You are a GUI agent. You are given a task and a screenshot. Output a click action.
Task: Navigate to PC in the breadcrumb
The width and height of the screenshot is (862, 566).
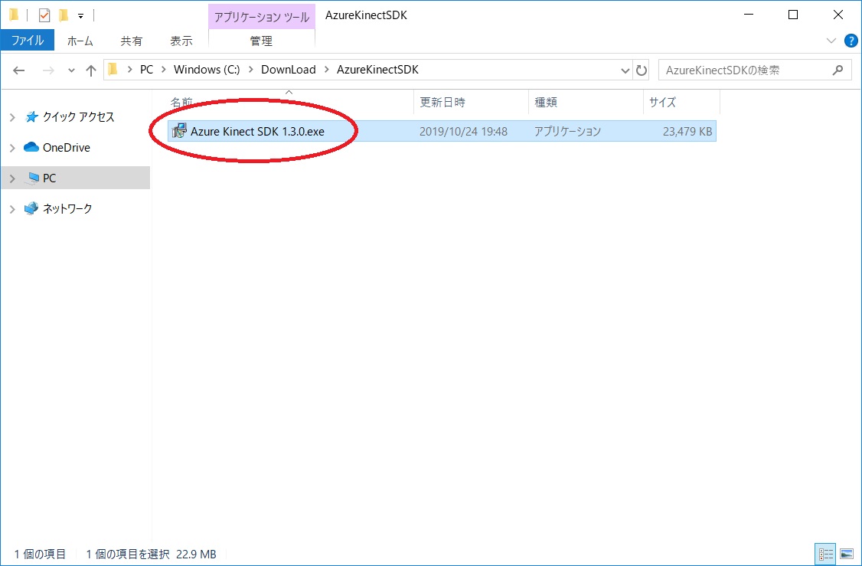pos(147,70)
